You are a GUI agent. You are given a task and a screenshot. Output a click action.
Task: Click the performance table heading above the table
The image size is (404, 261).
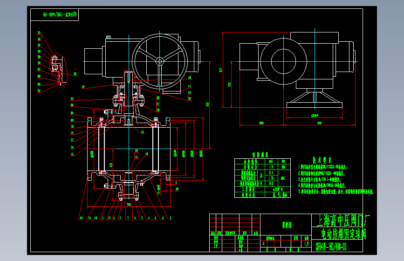260,155
